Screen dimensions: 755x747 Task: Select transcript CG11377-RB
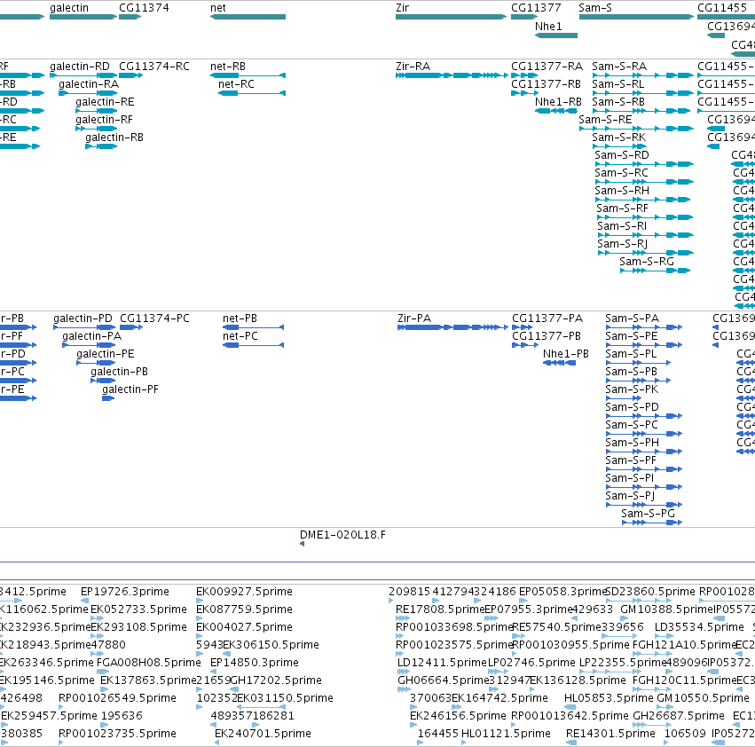click(x=524, y=93)
